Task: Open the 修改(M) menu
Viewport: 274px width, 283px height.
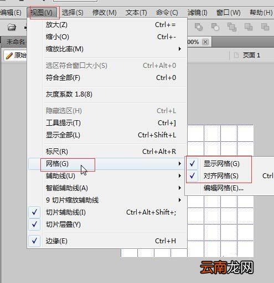Action: pyautogui.click(x=104, y=13)
